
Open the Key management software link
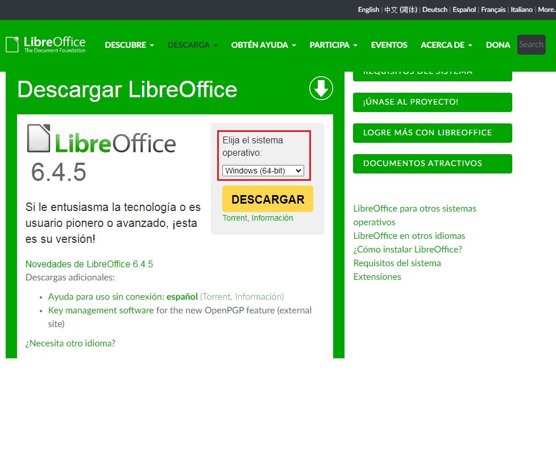(x=101, y=311)
